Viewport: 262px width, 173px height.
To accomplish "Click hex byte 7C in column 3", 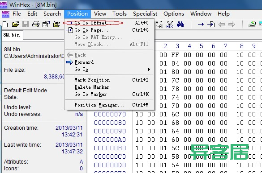I will [175, 80].
